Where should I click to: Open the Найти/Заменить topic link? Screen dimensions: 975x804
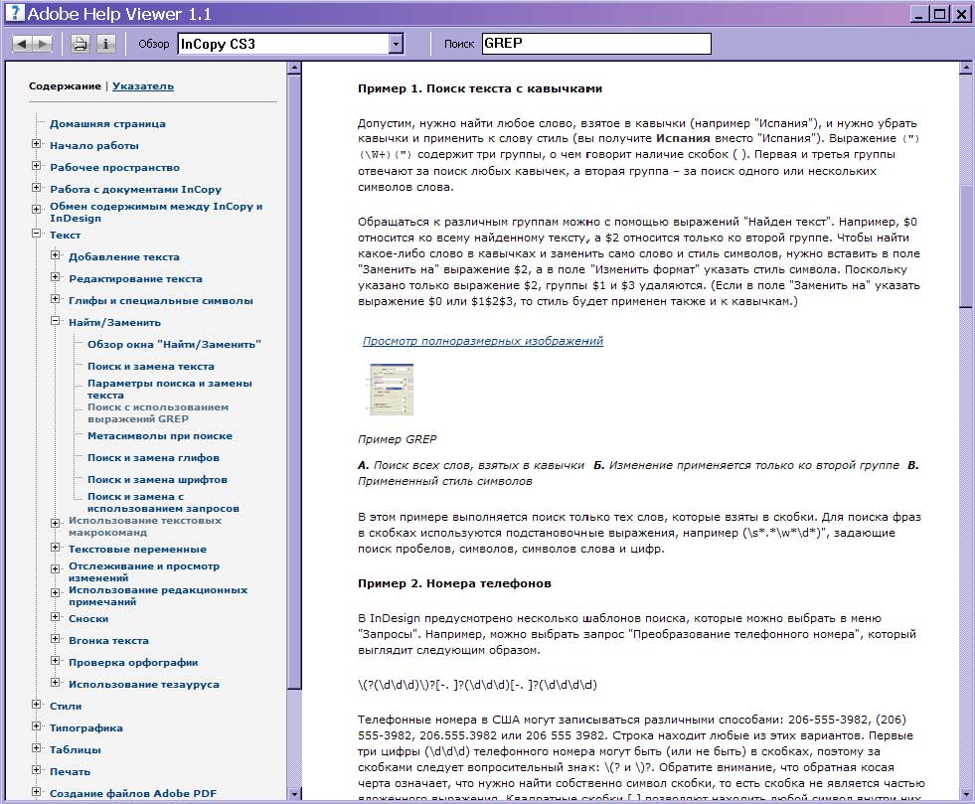(114, 323)
